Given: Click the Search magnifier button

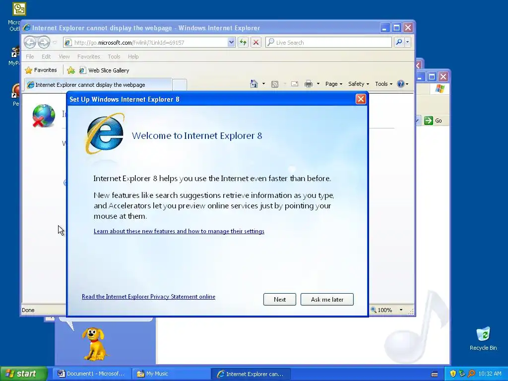Looking at the screenshot, I should click(x=399, y=42).
